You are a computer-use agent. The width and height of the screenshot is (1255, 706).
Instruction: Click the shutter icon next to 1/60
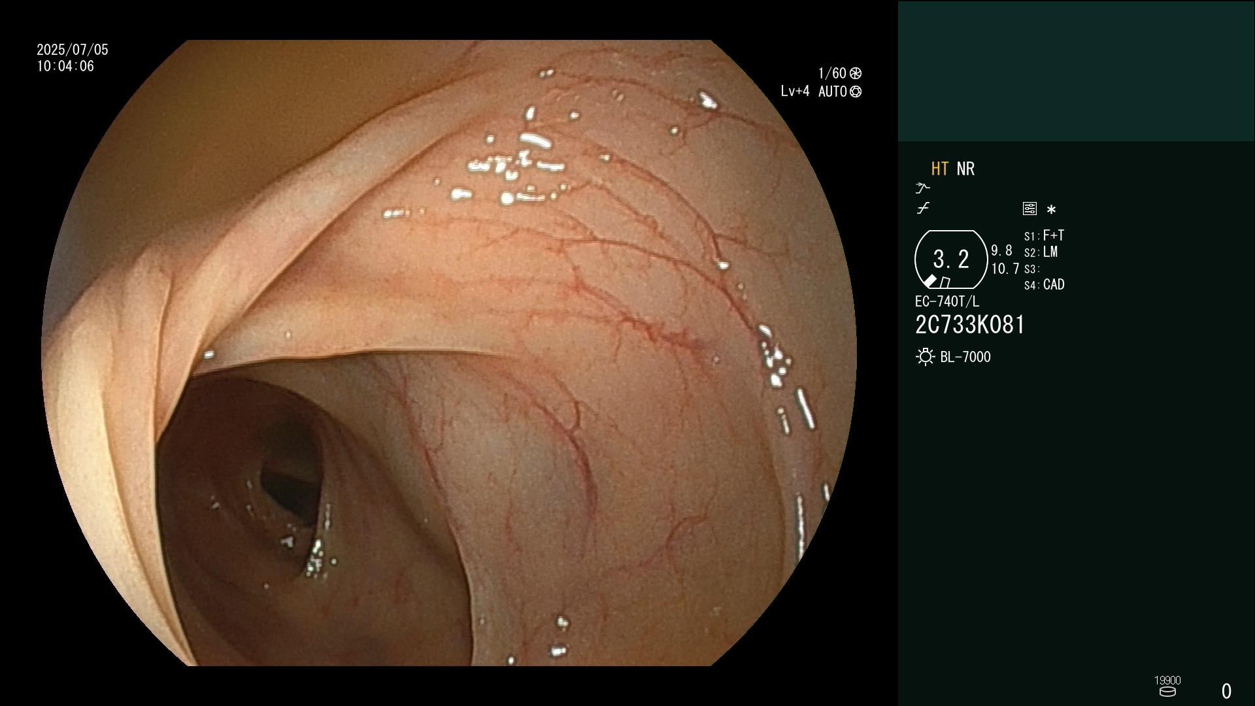pyautogui.click(x=856, y=73)
